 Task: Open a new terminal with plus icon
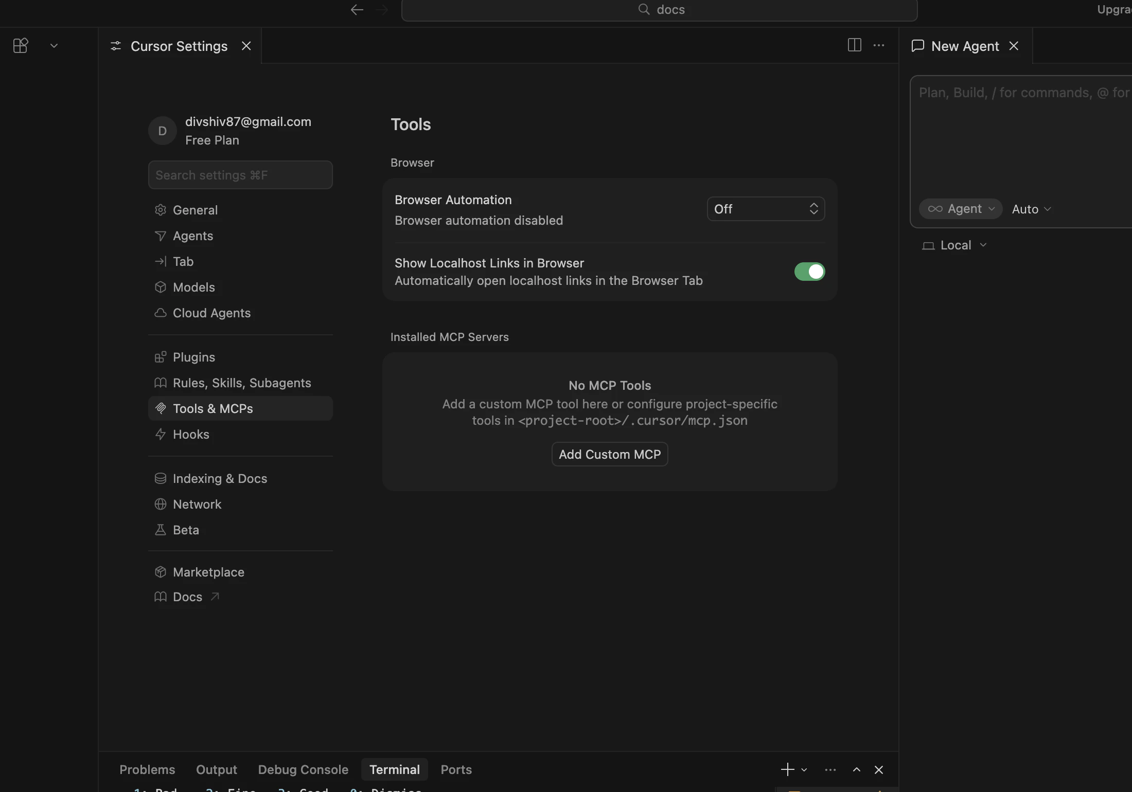click(x=787, y=769)
